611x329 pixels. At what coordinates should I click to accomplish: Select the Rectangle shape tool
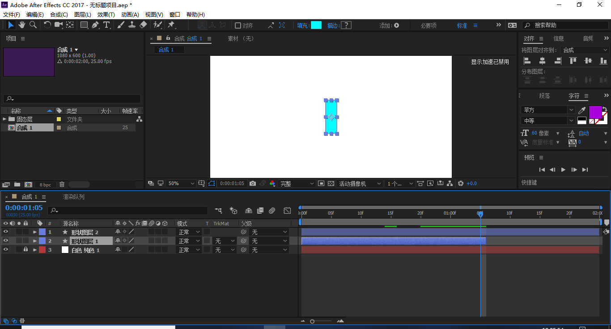point(84,25)
